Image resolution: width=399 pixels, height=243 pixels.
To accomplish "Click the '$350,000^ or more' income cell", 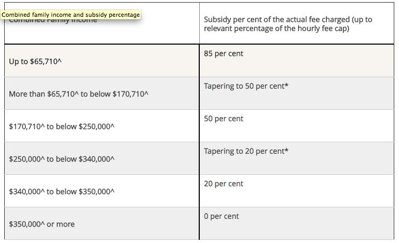I will click(42, 224).
